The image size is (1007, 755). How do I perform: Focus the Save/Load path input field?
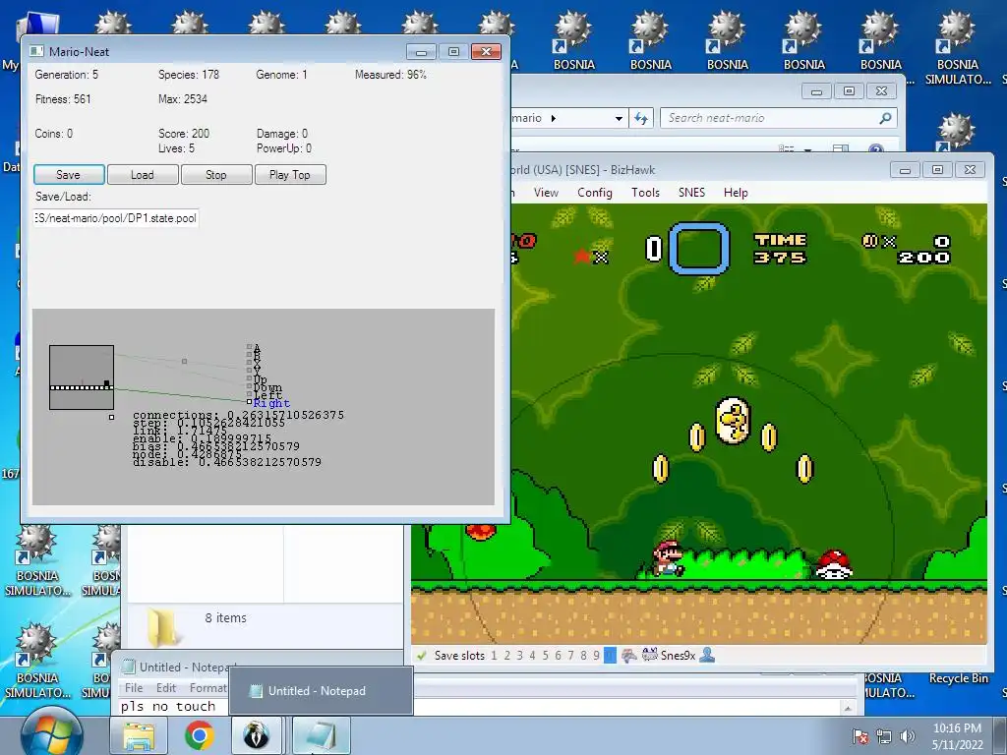point(116,218)
